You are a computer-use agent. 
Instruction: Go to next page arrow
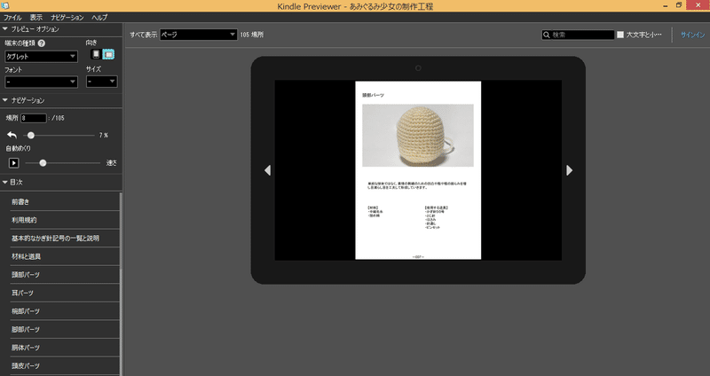point(569,170)
